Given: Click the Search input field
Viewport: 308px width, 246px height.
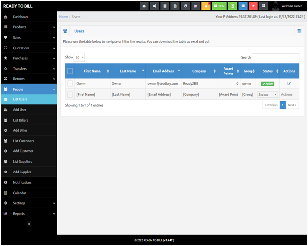Looking at the screenshot, I should 275,58.
